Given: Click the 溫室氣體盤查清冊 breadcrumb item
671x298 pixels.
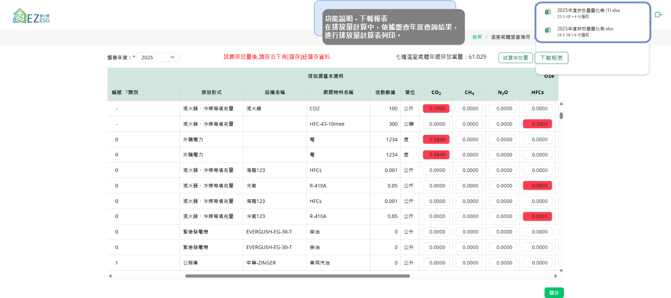Looking at the screenshot, I should 510,37.
